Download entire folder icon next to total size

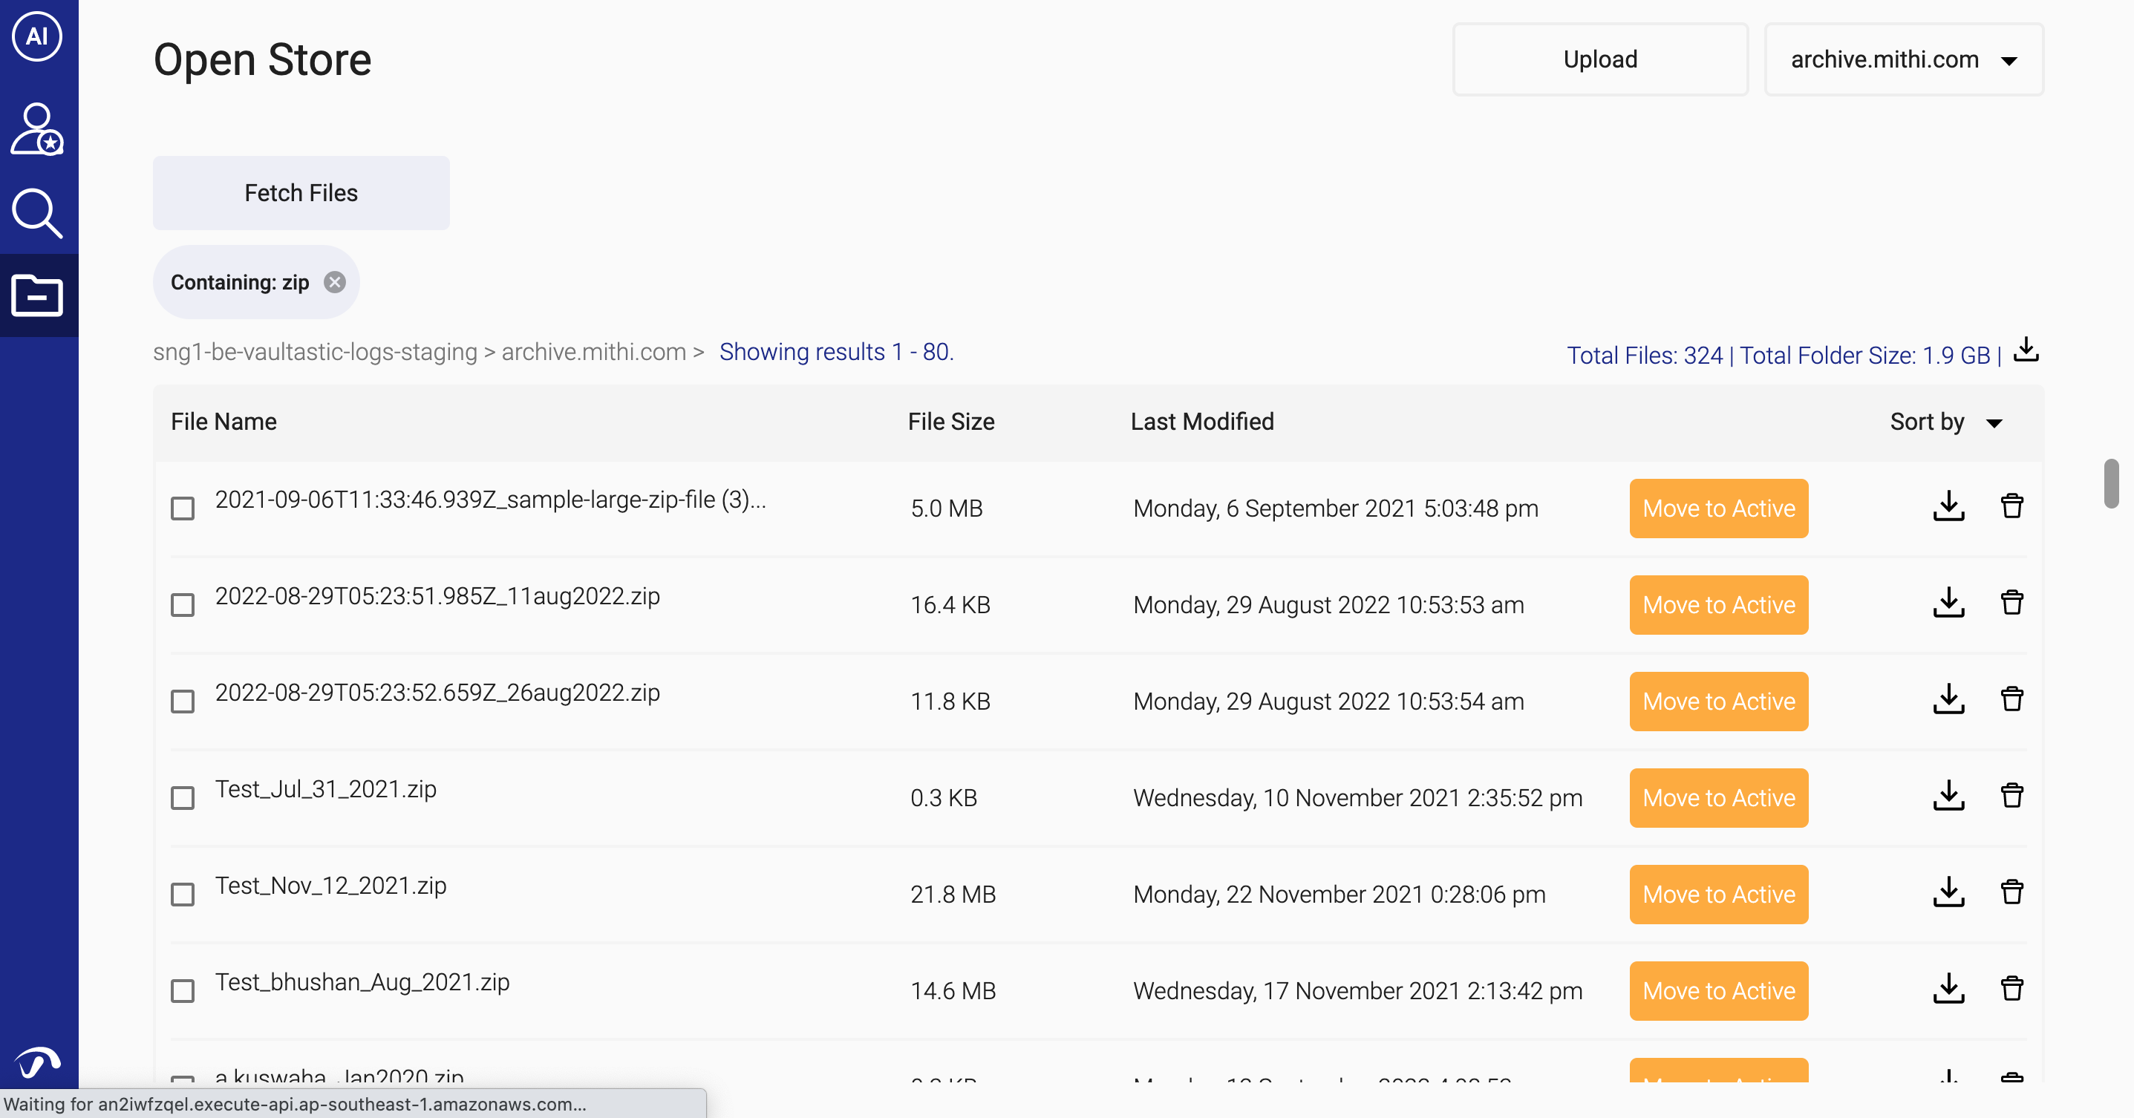pos(2026,350)
